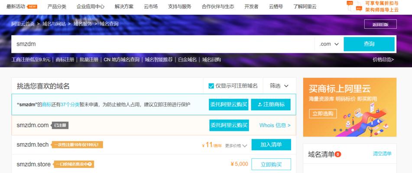Open 白金域名 link

[x=187, y=60]
